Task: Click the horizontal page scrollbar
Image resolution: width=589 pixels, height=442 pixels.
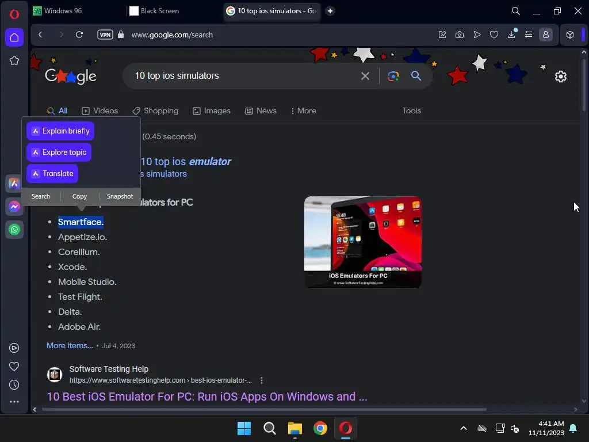Action: [x=265, y=409]
